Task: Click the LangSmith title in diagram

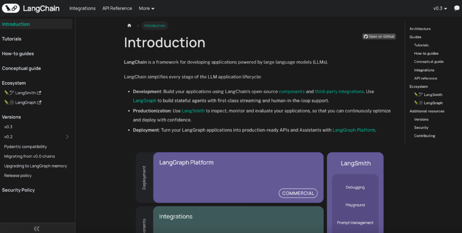Action: 356,163
